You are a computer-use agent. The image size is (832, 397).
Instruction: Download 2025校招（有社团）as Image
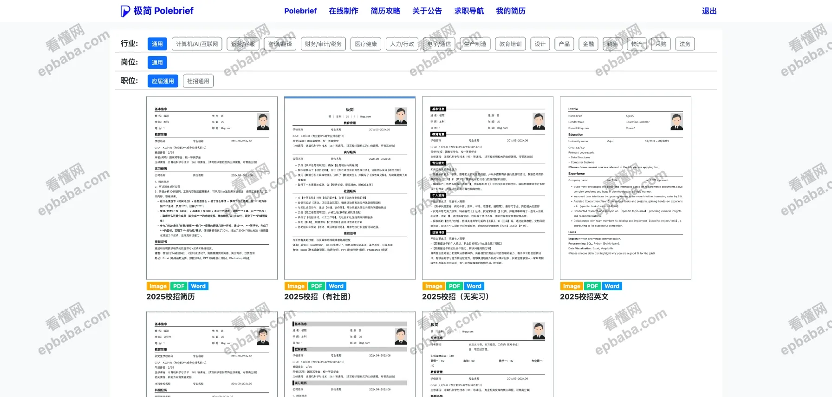[296, 286]
